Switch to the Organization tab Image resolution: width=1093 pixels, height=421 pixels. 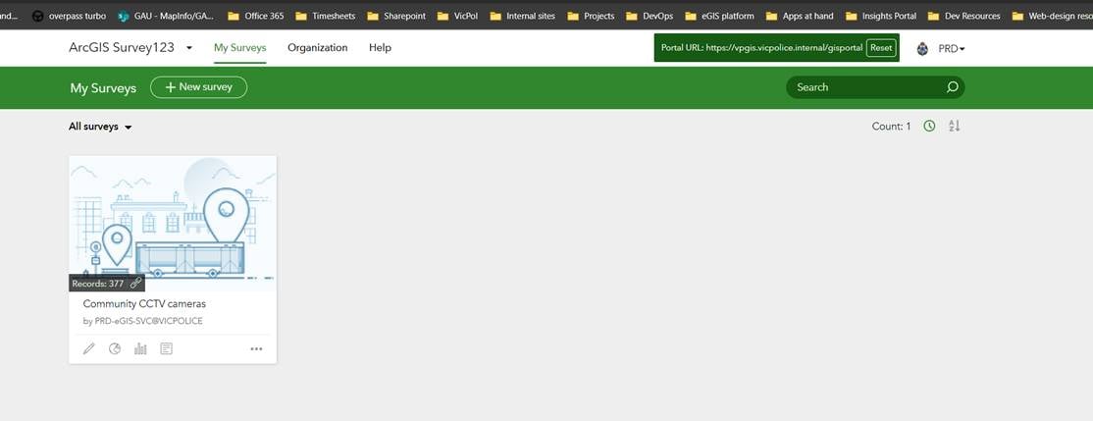click(x=317, y=48)
